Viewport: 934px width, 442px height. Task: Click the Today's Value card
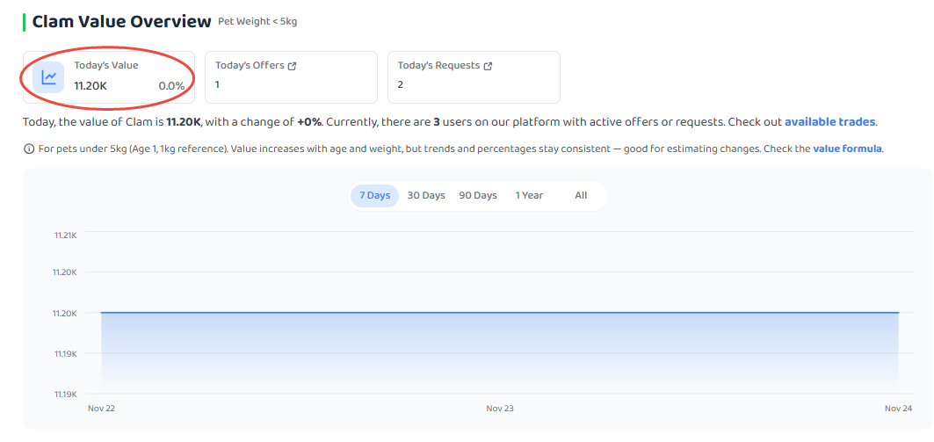point(109,76)
